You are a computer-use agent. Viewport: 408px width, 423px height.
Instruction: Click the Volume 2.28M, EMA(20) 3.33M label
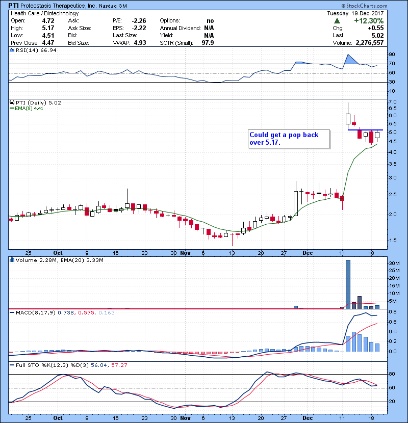[59, 260]
